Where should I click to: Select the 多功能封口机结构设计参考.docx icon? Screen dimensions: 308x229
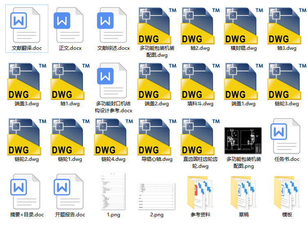(x=112, y=80)
